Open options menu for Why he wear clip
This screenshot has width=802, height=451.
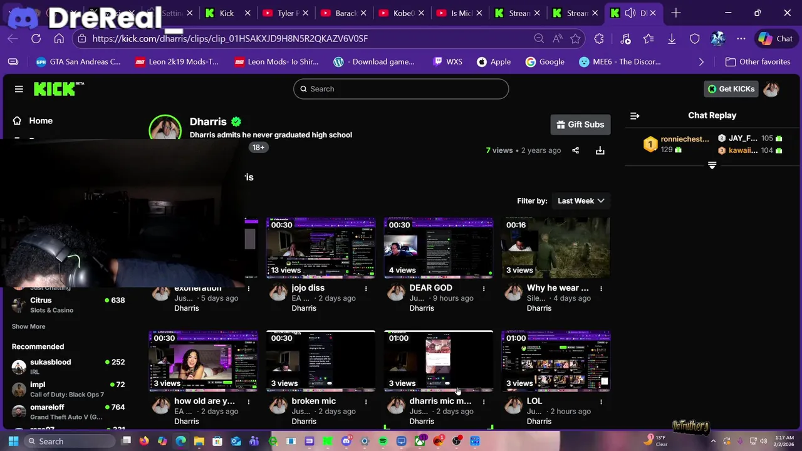[601, 289]
